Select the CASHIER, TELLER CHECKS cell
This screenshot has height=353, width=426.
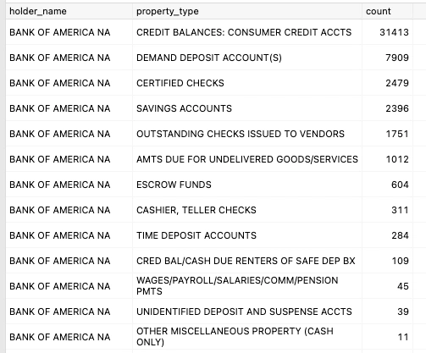click(x=247, y=210)
